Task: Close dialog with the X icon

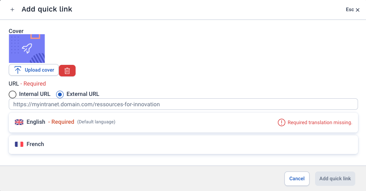Action: 358,10
